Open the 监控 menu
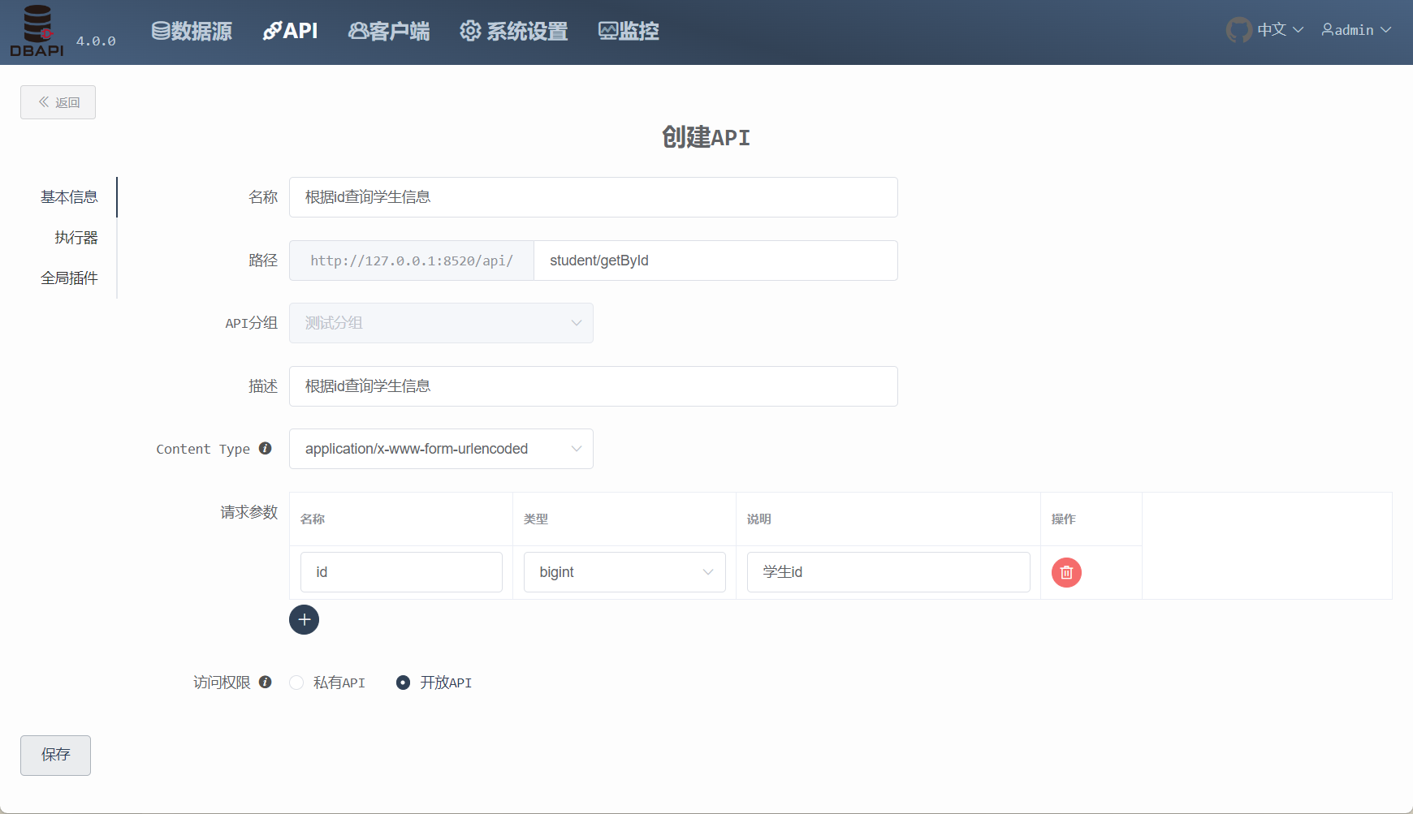Image resolution: width=1413 pixels, height=814 pixels. click(629, 31)
